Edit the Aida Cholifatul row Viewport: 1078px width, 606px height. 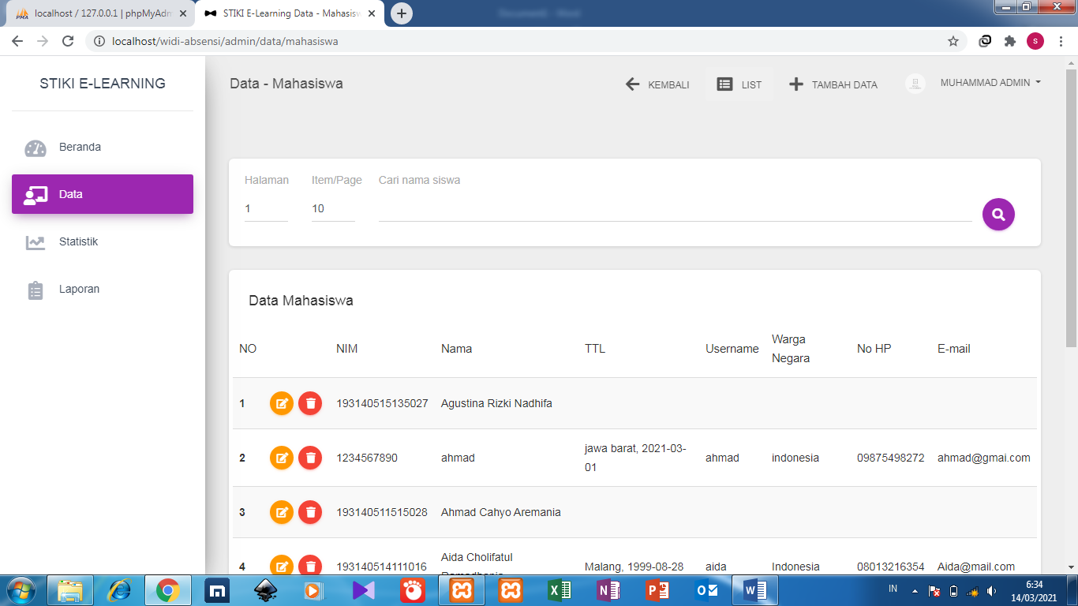tap(282, 566)
